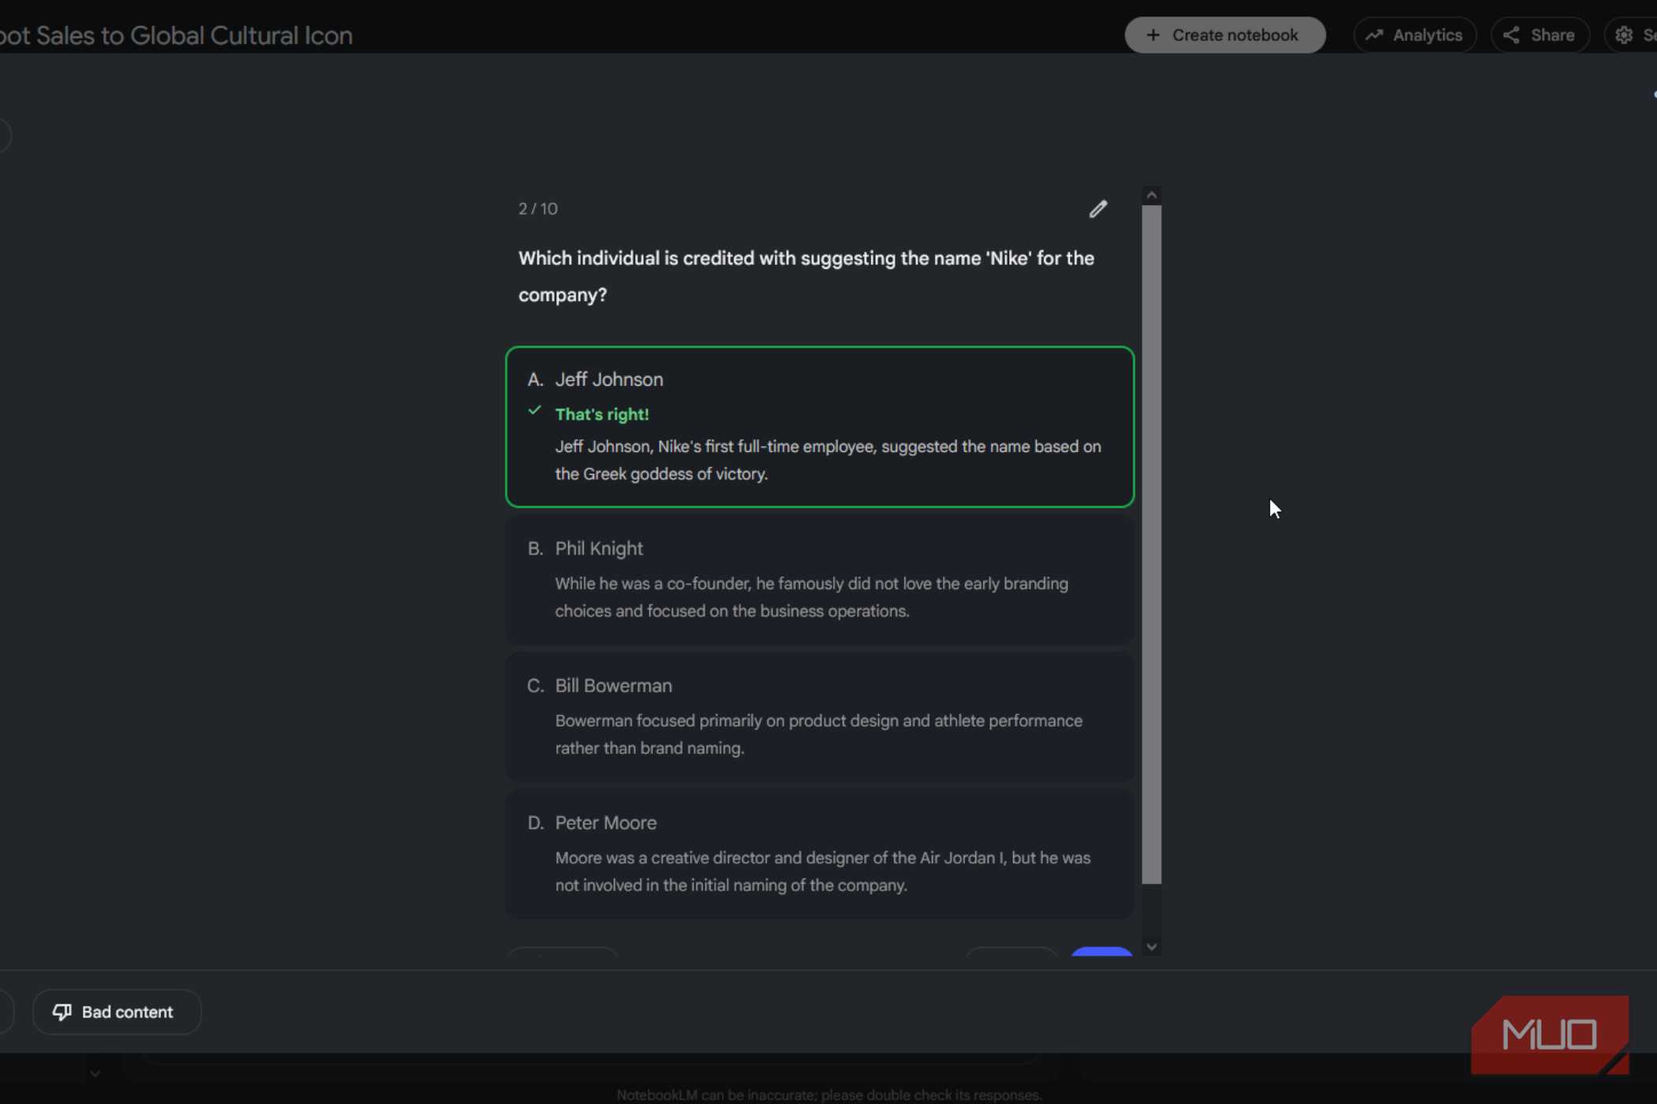Screen dimensions: 1657x1104
Task: Open the Analytics view
Action: click(1414, 35)
